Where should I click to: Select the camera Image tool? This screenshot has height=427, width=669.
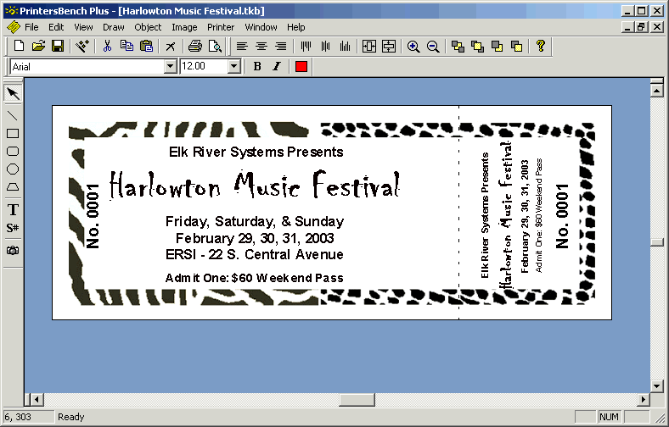tap(13, 250)
